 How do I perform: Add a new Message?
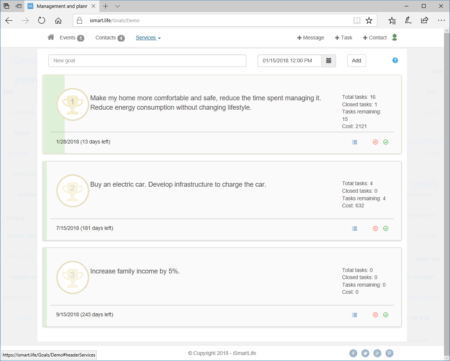310,38
